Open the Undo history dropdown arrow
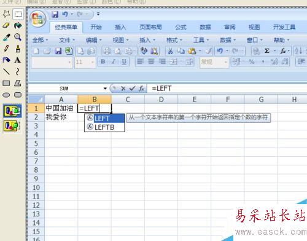 (72, 14)
